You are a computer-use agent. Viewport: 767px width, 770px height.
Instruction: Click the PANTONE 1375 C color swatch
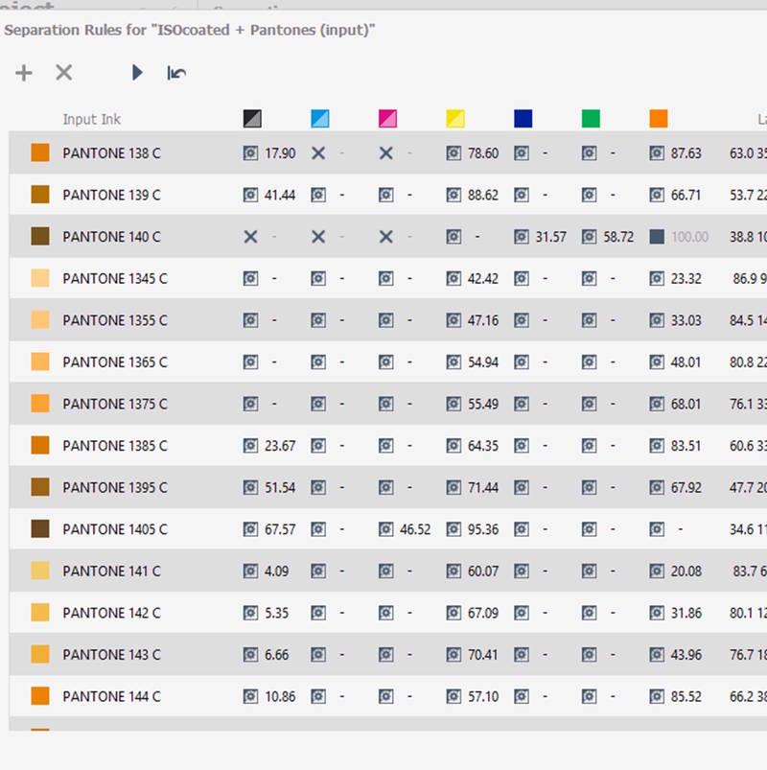tap(40, 403)
